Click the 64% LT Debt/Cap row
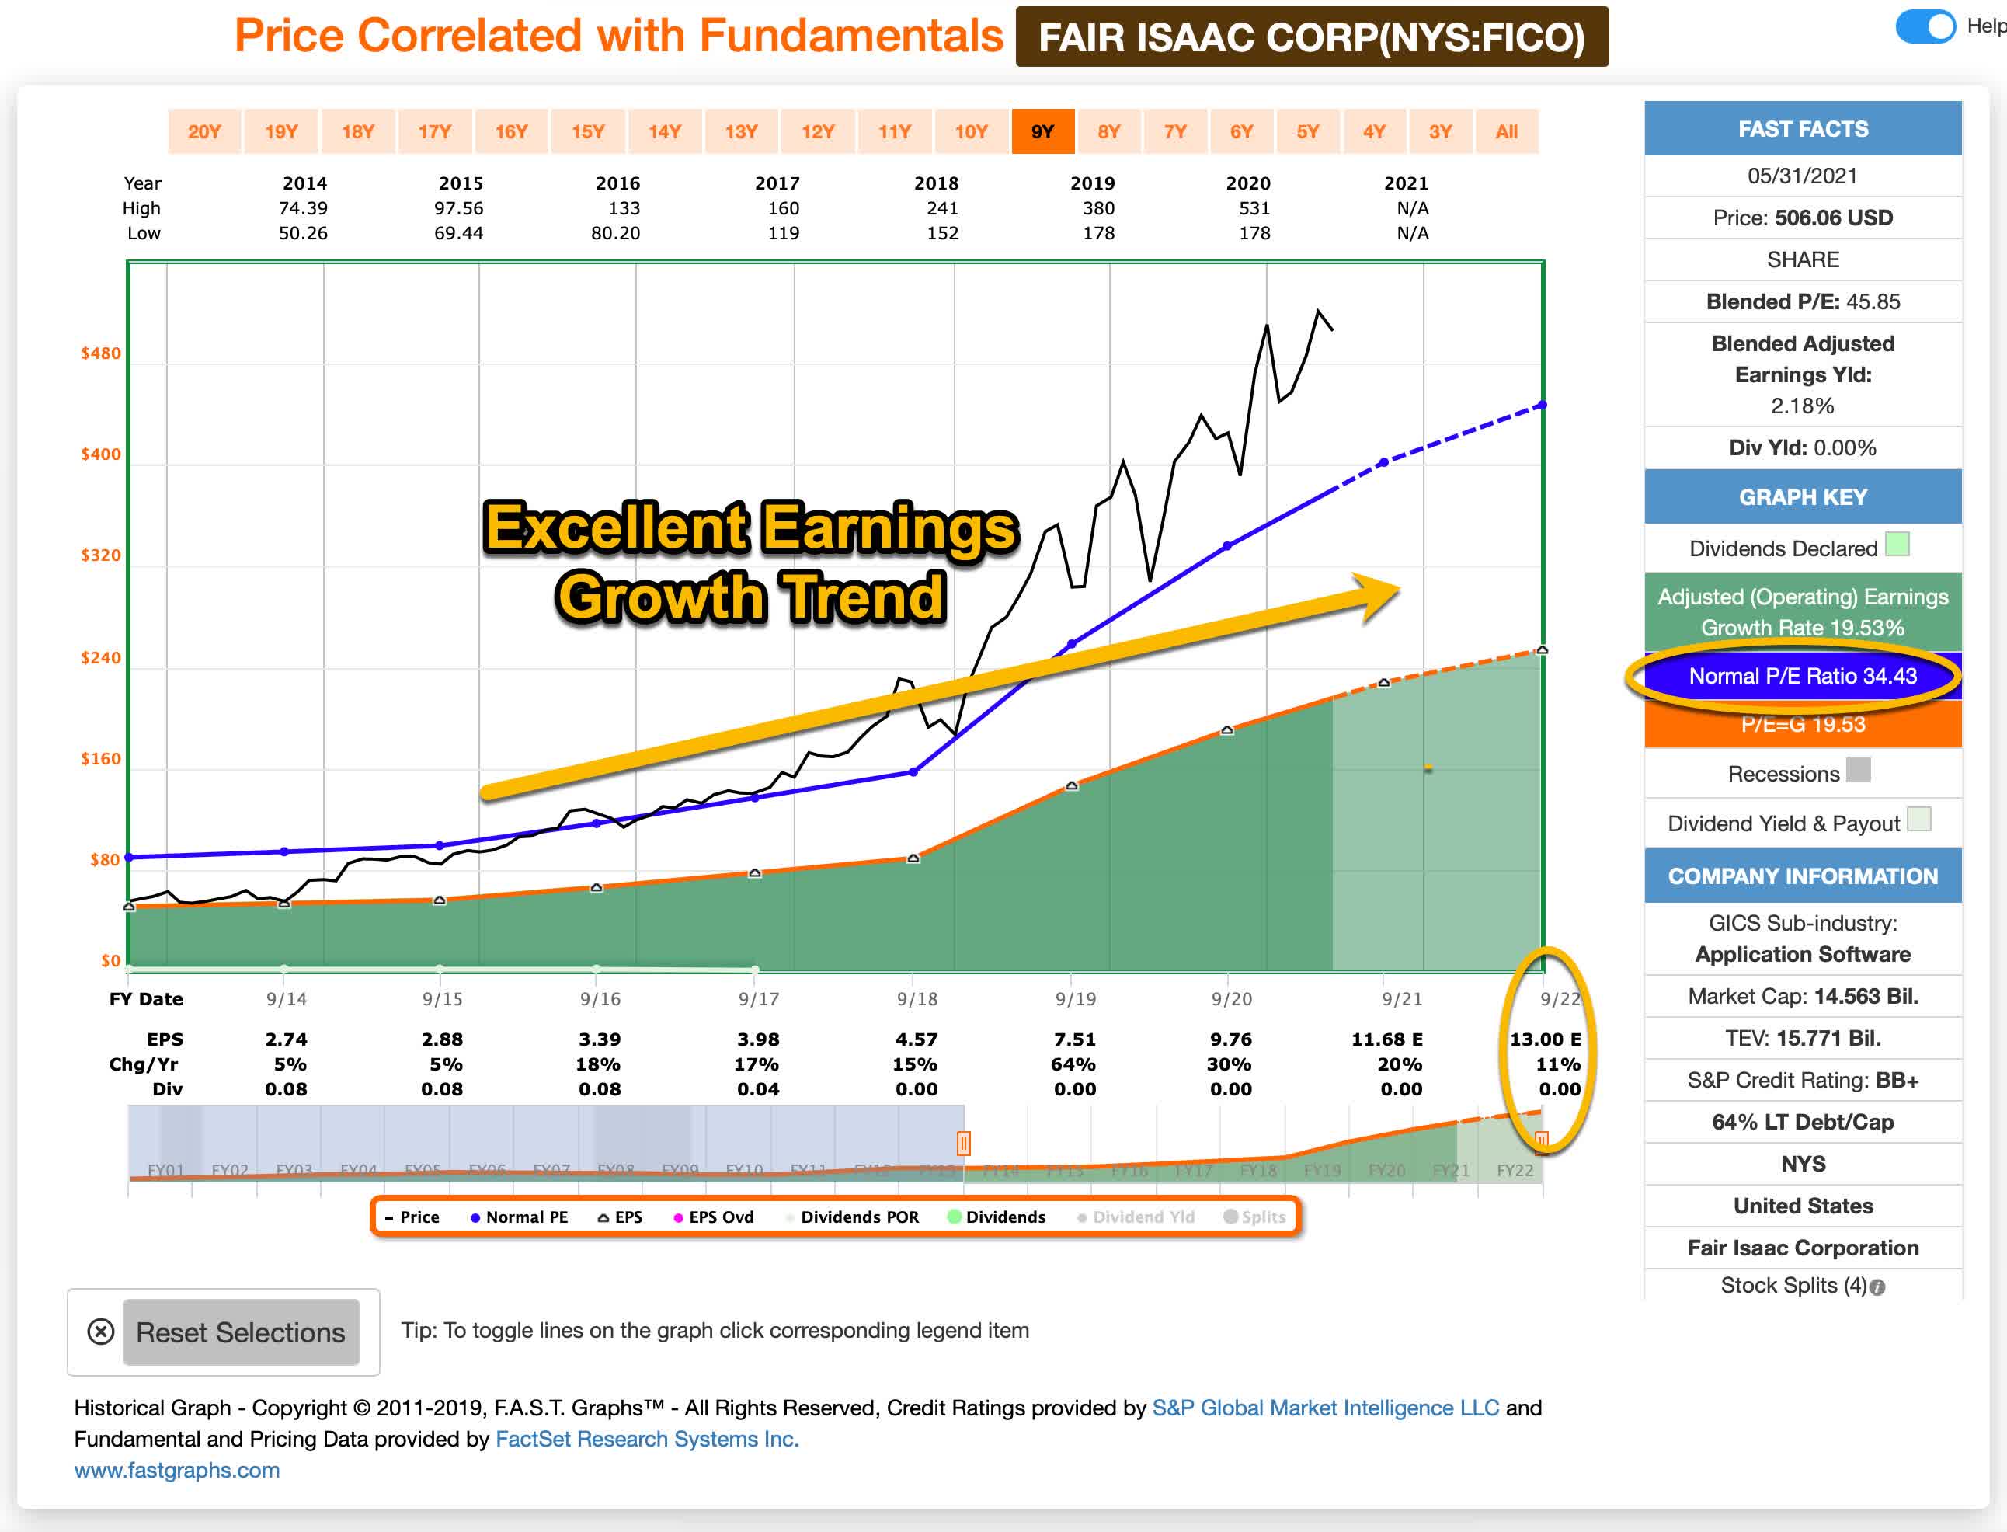 click(x=1803, y=1123)
